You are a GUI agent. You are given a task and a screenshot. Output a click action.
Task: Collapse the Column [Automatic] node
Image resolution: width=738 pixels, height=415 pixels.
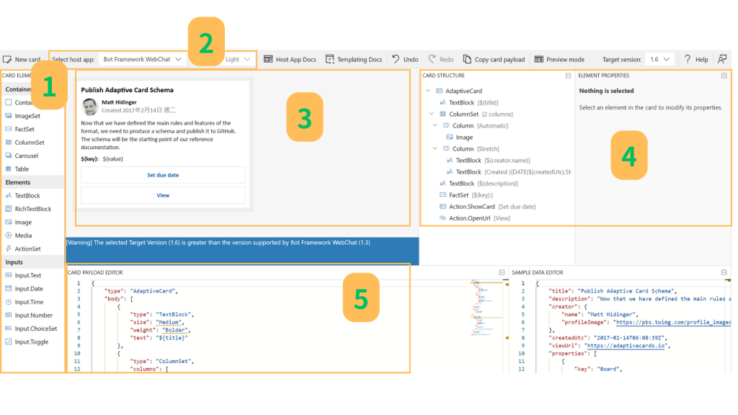click(435, 125)
